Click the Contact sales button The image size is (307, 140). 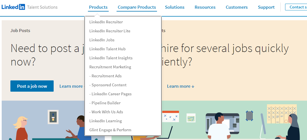click(296, 7)
